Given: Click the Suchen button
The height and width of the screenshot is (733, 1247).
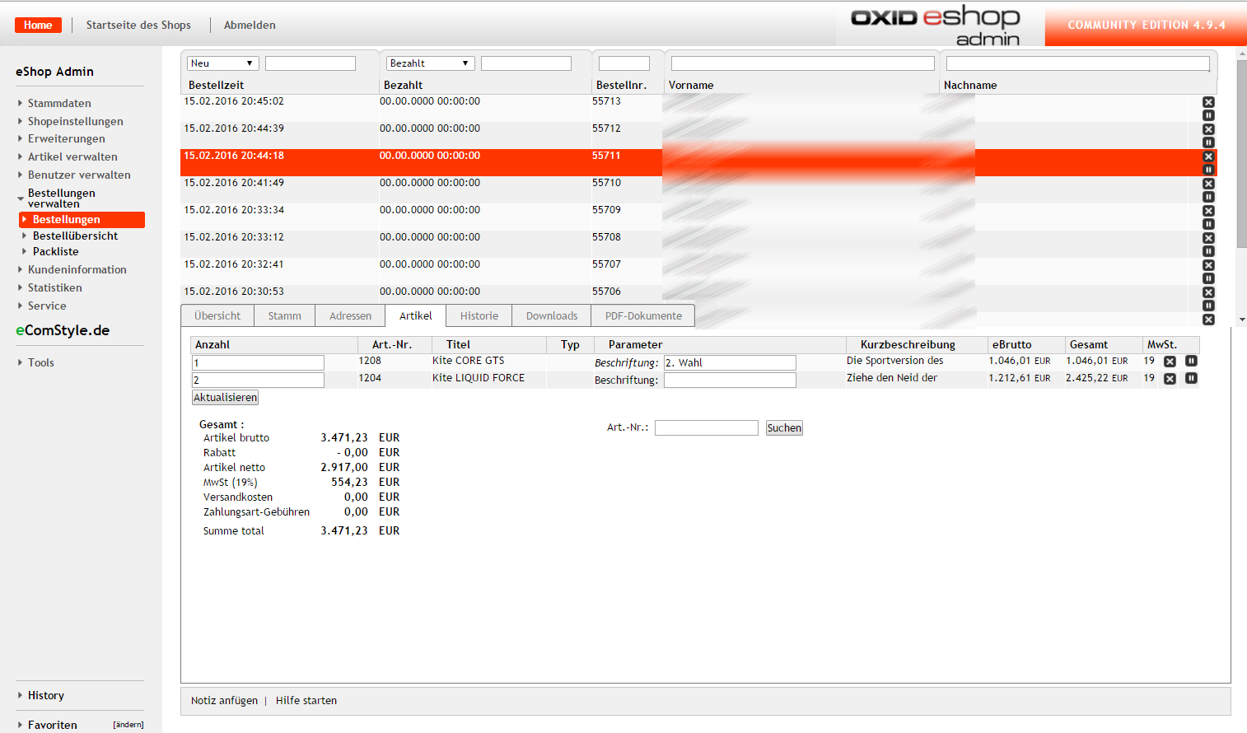Looking at the screenshot, I should click(x=784, y=428).
